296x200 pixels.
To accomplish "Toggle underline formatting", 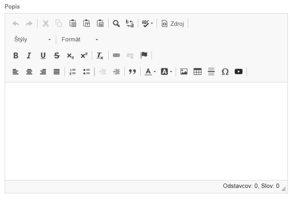I will [x=43, y=55].
